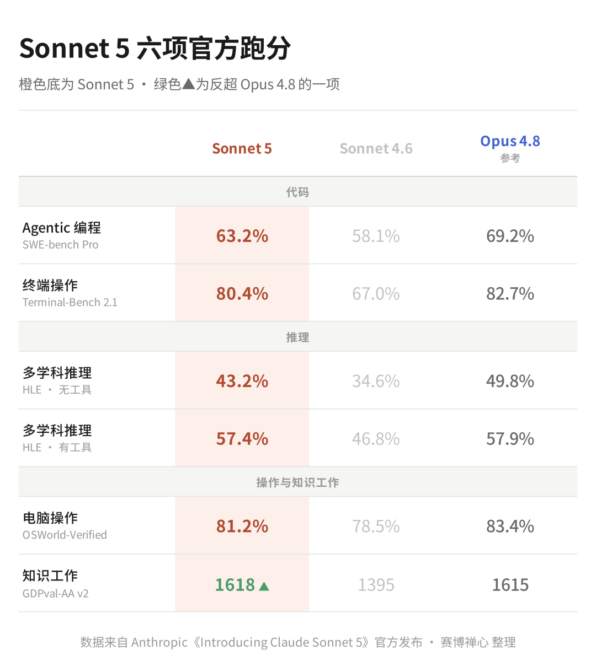Image resolution: width=596 pixels, height=672 pixels.
Task: Click the Terminal-Bench 2.1 sublabel
Action: pos(70,302)
